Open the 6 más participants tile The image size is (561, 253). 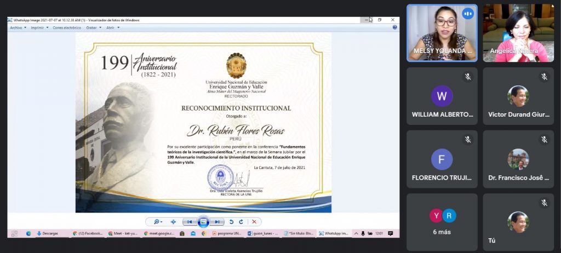pos(442,222)
